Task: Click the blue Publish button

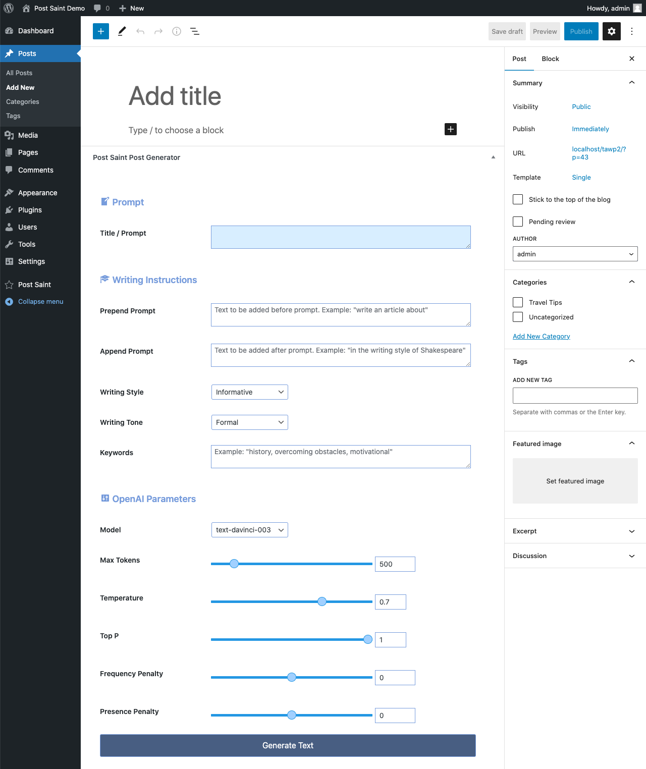Action: tap(581, 31)
